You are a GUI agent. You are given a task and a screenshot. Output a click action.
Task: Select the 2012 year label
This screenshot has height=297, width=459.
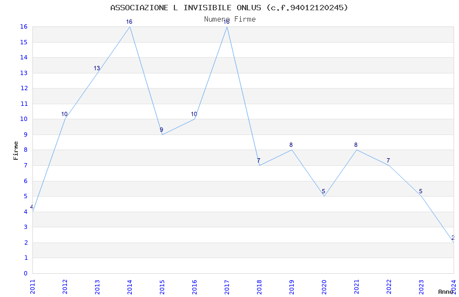[x=65, y=287]
